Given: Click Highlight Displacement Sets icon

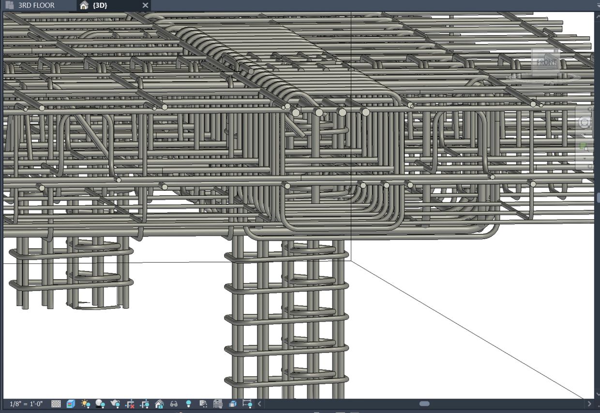Looking at the screenshot, I should [233, 404].
